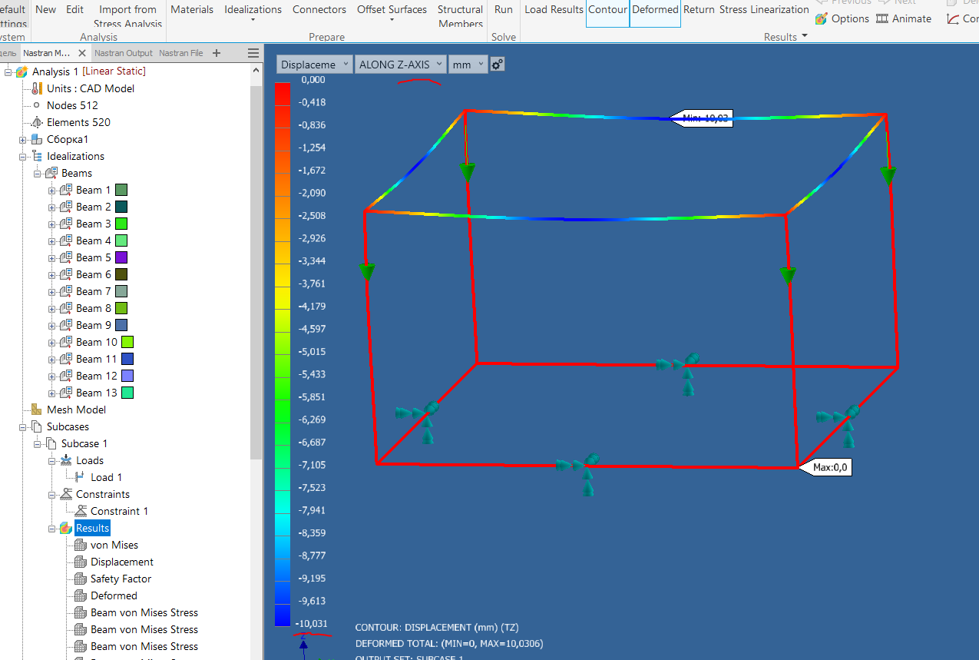Open the contour display settings gear icon
The image size is (979, 660).
coord(496,65)
